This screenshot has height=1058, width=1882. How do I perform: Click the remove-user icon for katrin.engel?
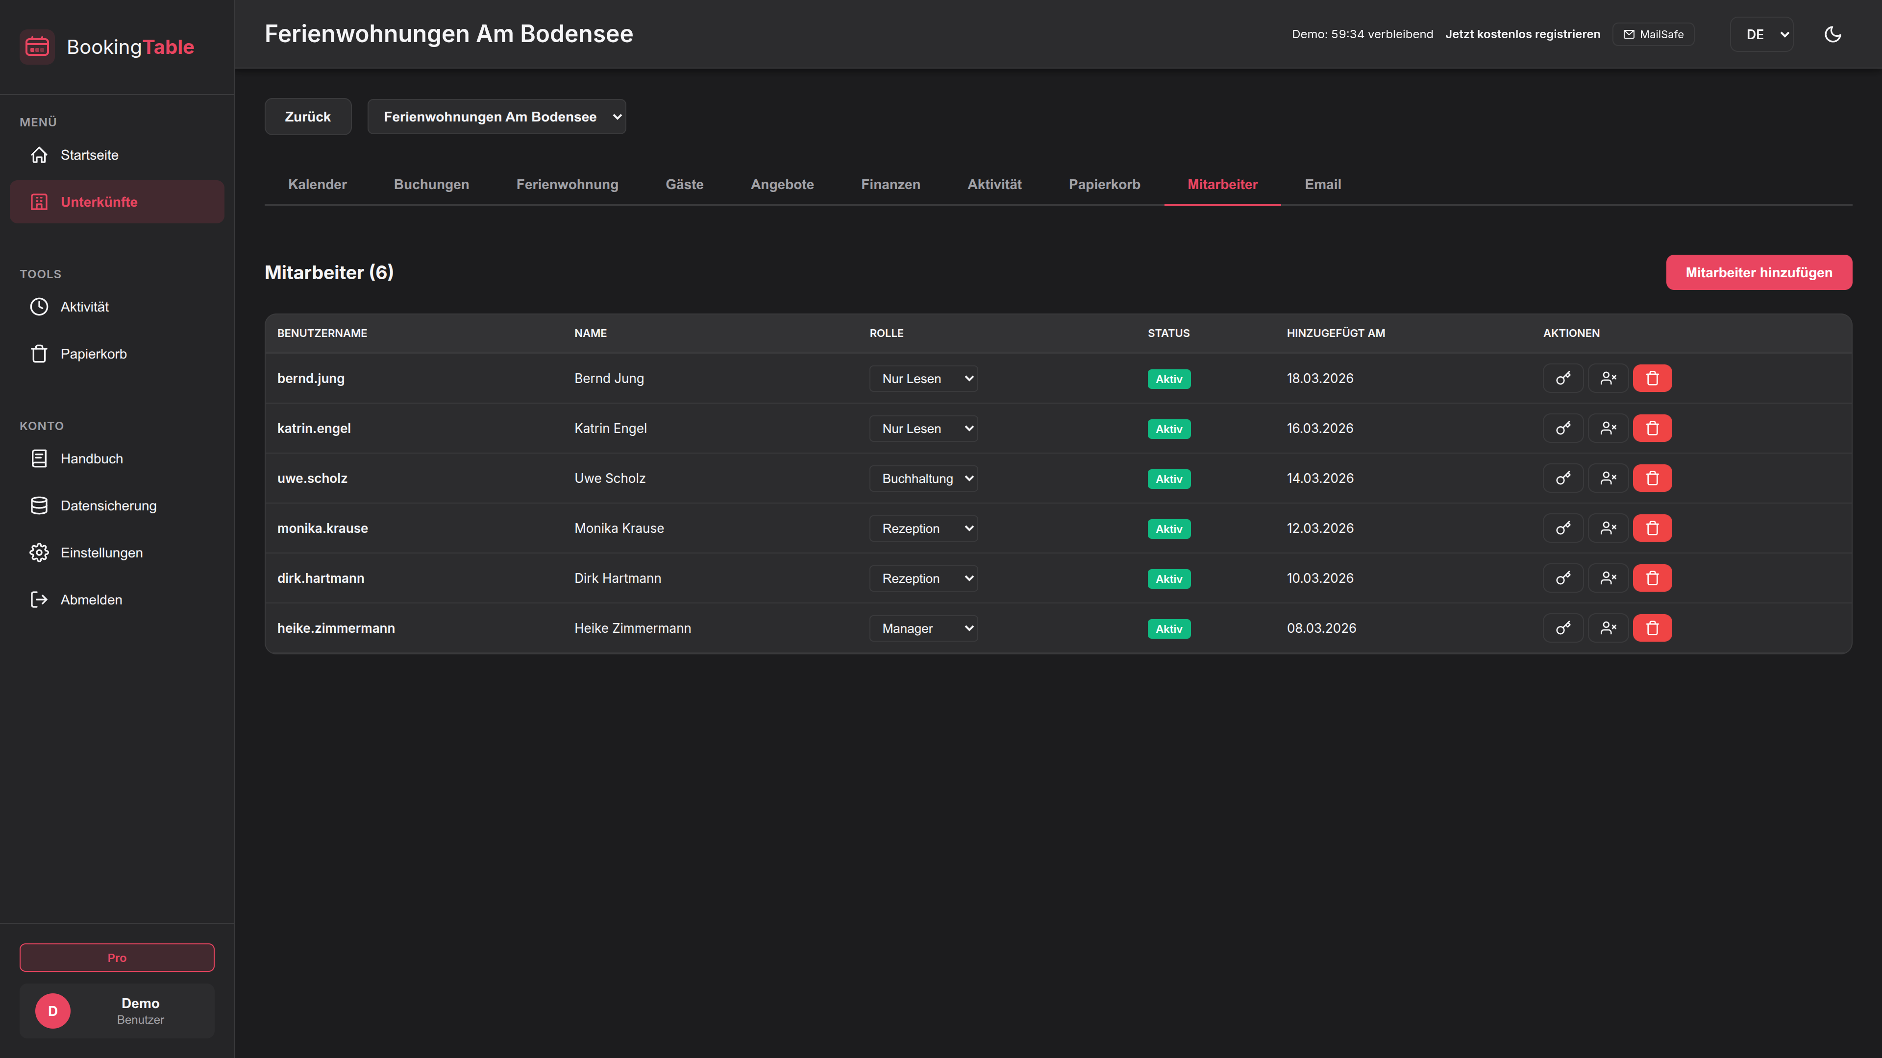(1608, 429)
